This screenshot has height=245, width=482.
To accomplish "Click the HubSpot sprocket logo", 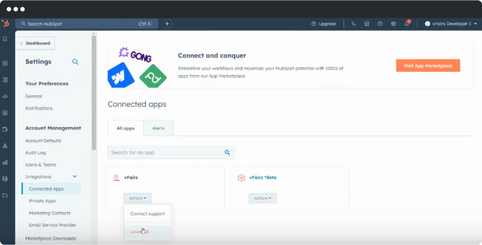I will 5,23.
